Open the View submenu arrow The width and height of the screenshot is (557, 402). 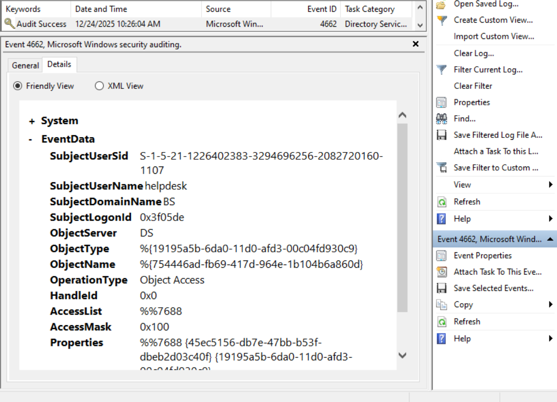(x=551, y=185)
